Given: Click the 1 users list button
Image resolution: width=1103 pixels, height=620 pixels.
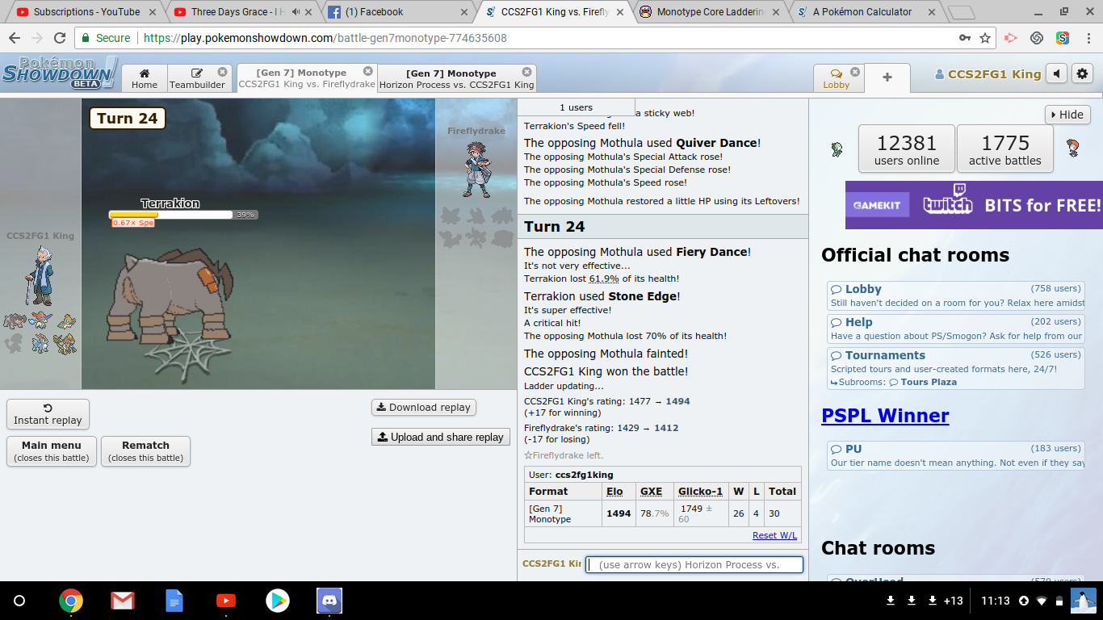Looking at the screenshot, I should point(576,107).
